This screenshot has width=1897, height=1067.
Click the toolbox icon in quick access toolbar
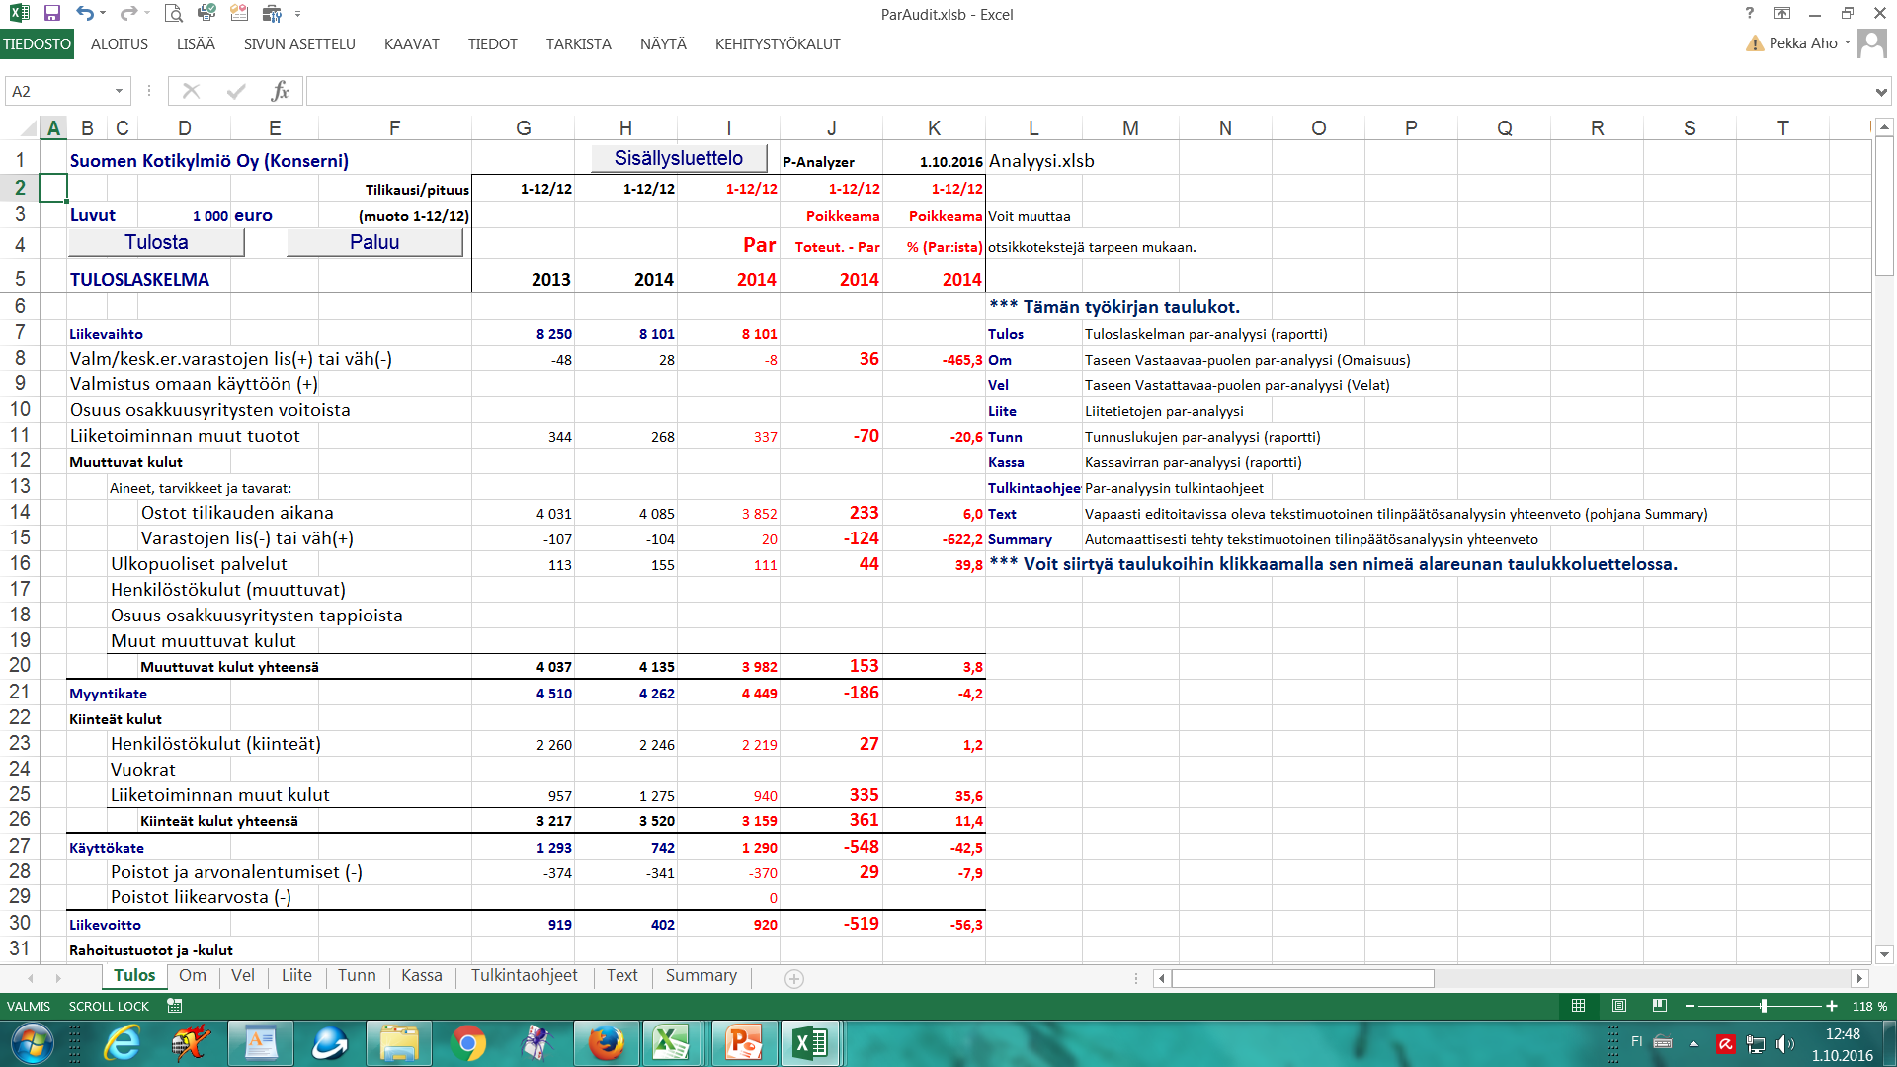[x=272, y=14]
